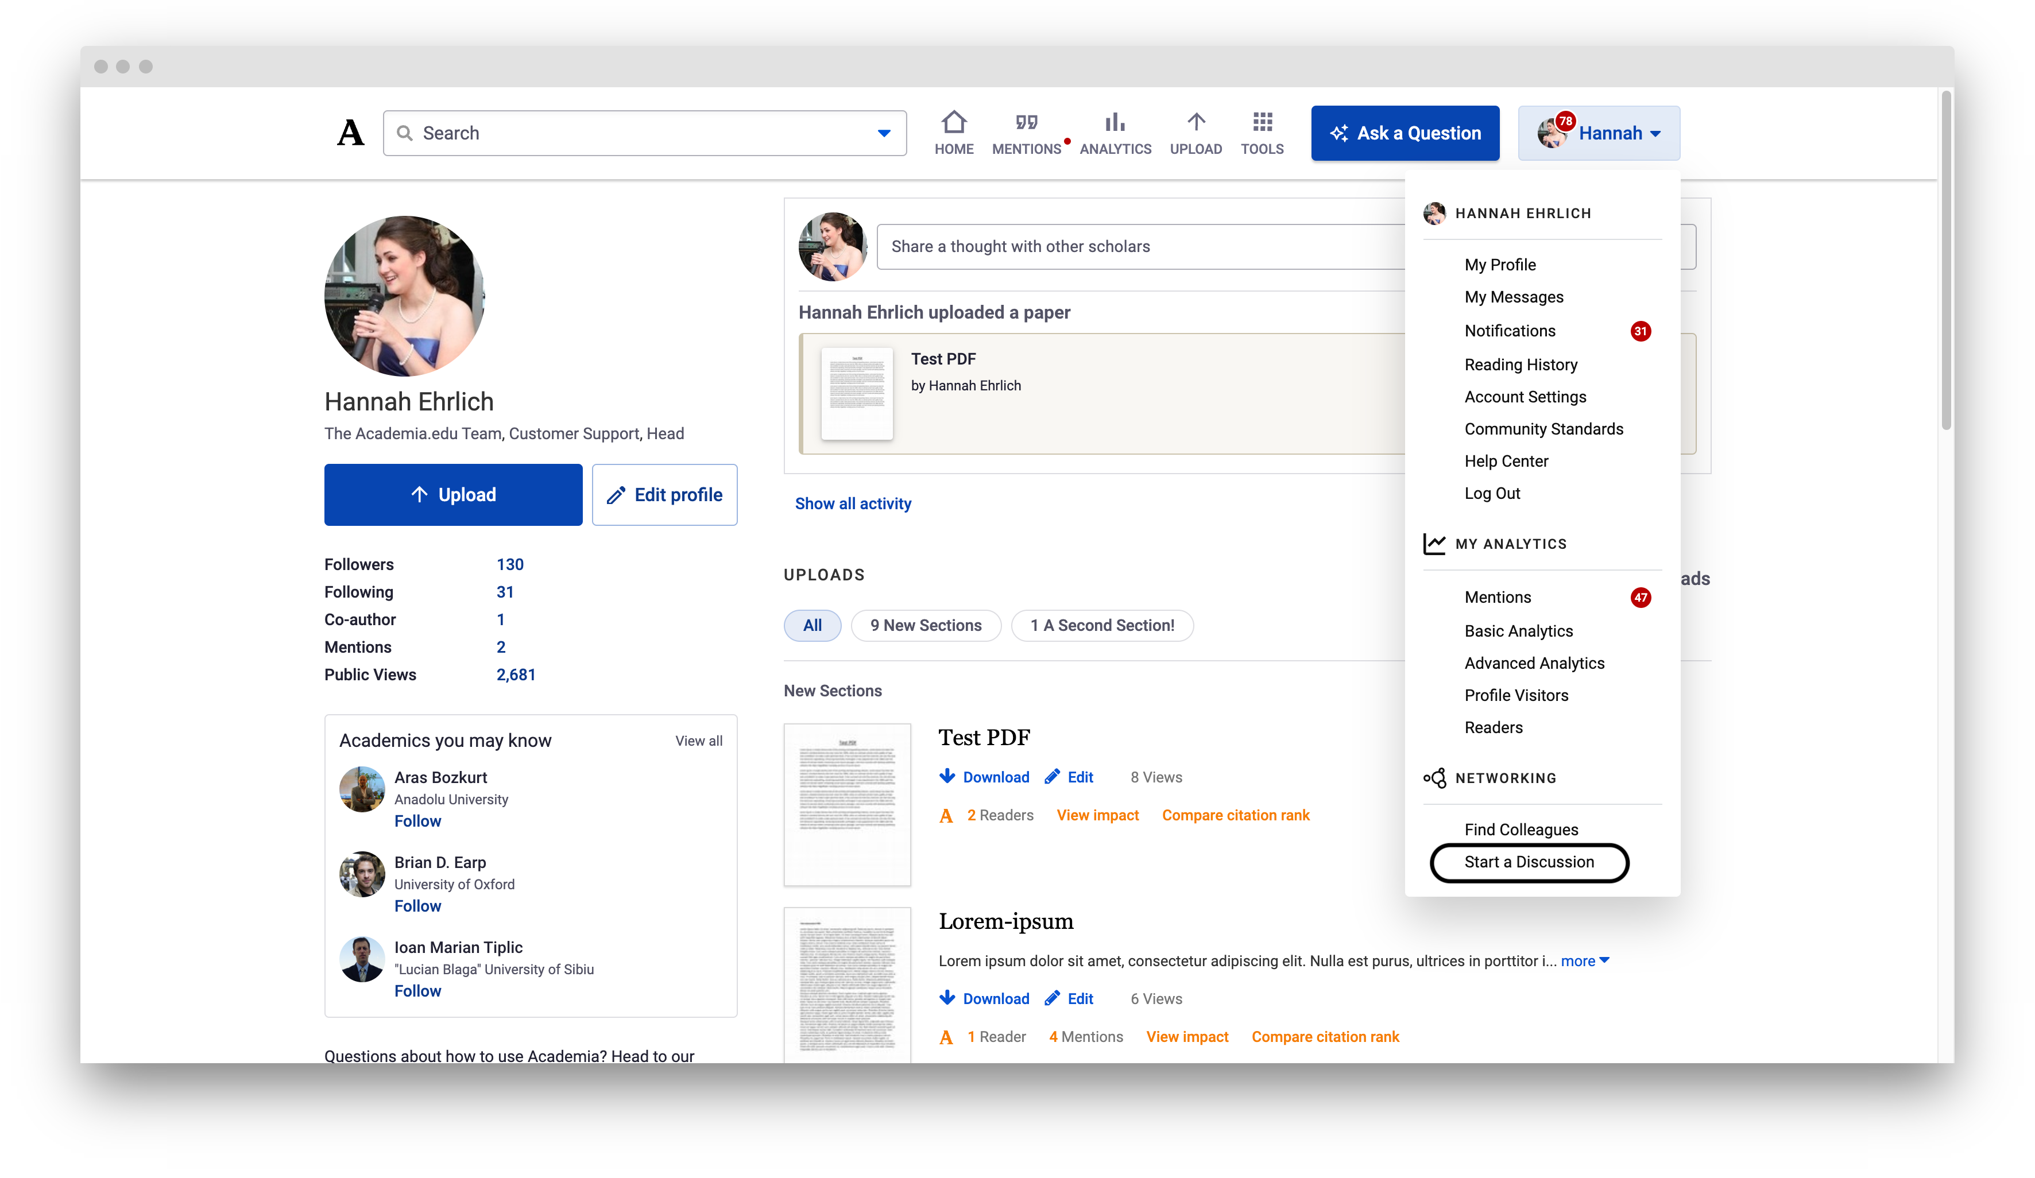Open Basic Analytics menu item
2035x1178 pixels.
[x=1519, y=631]
